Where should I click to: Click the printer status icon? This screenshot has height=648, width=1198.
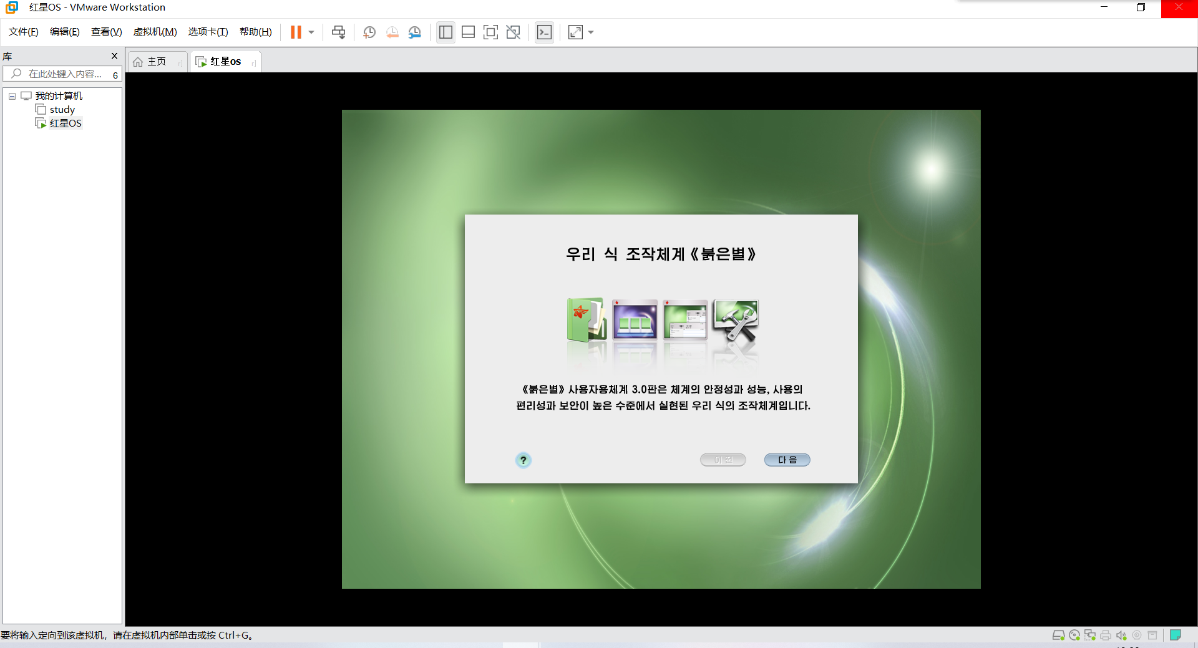1106,636
